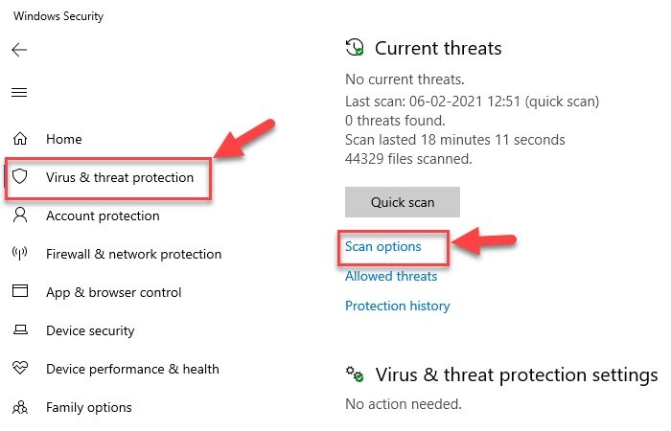Click the Family options people icon
Image resolution: width=671 pixels, height=431 pixels.
point(19,407)
